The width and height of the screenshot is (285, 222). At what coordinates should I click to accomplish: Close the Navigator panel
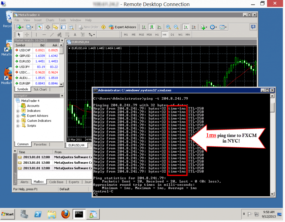pos(62,96)
